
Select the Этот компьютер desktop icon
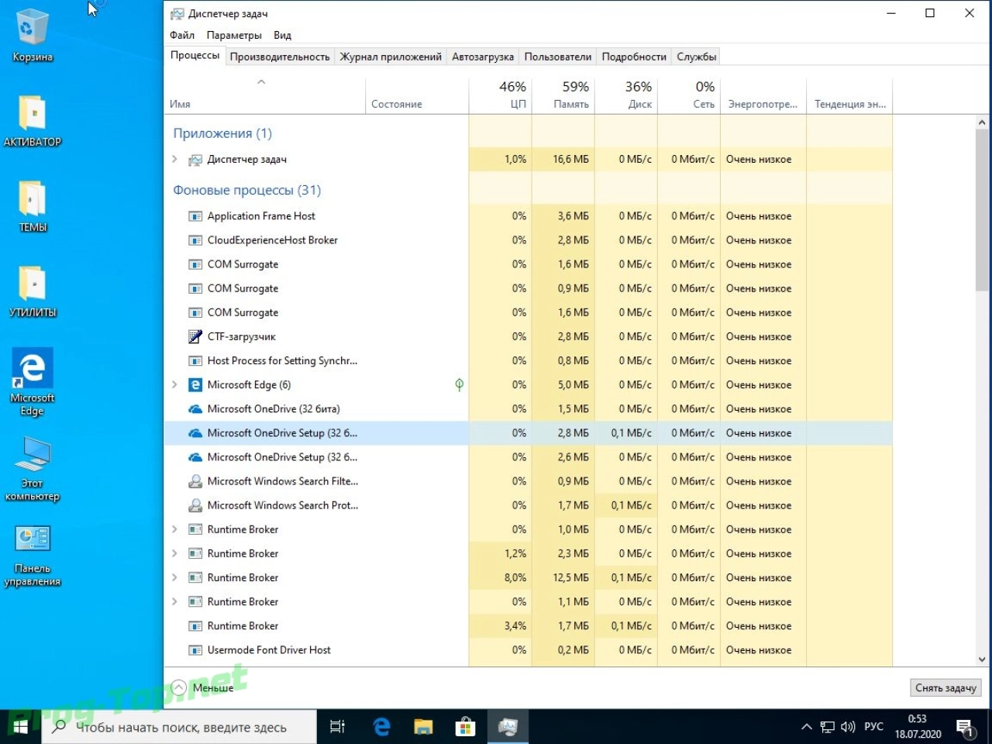pyautogui.click(x=33, y=469)
